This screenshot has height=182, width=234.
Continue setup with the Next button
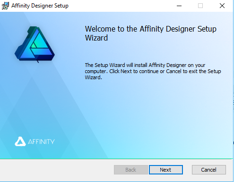coord(166,170)
